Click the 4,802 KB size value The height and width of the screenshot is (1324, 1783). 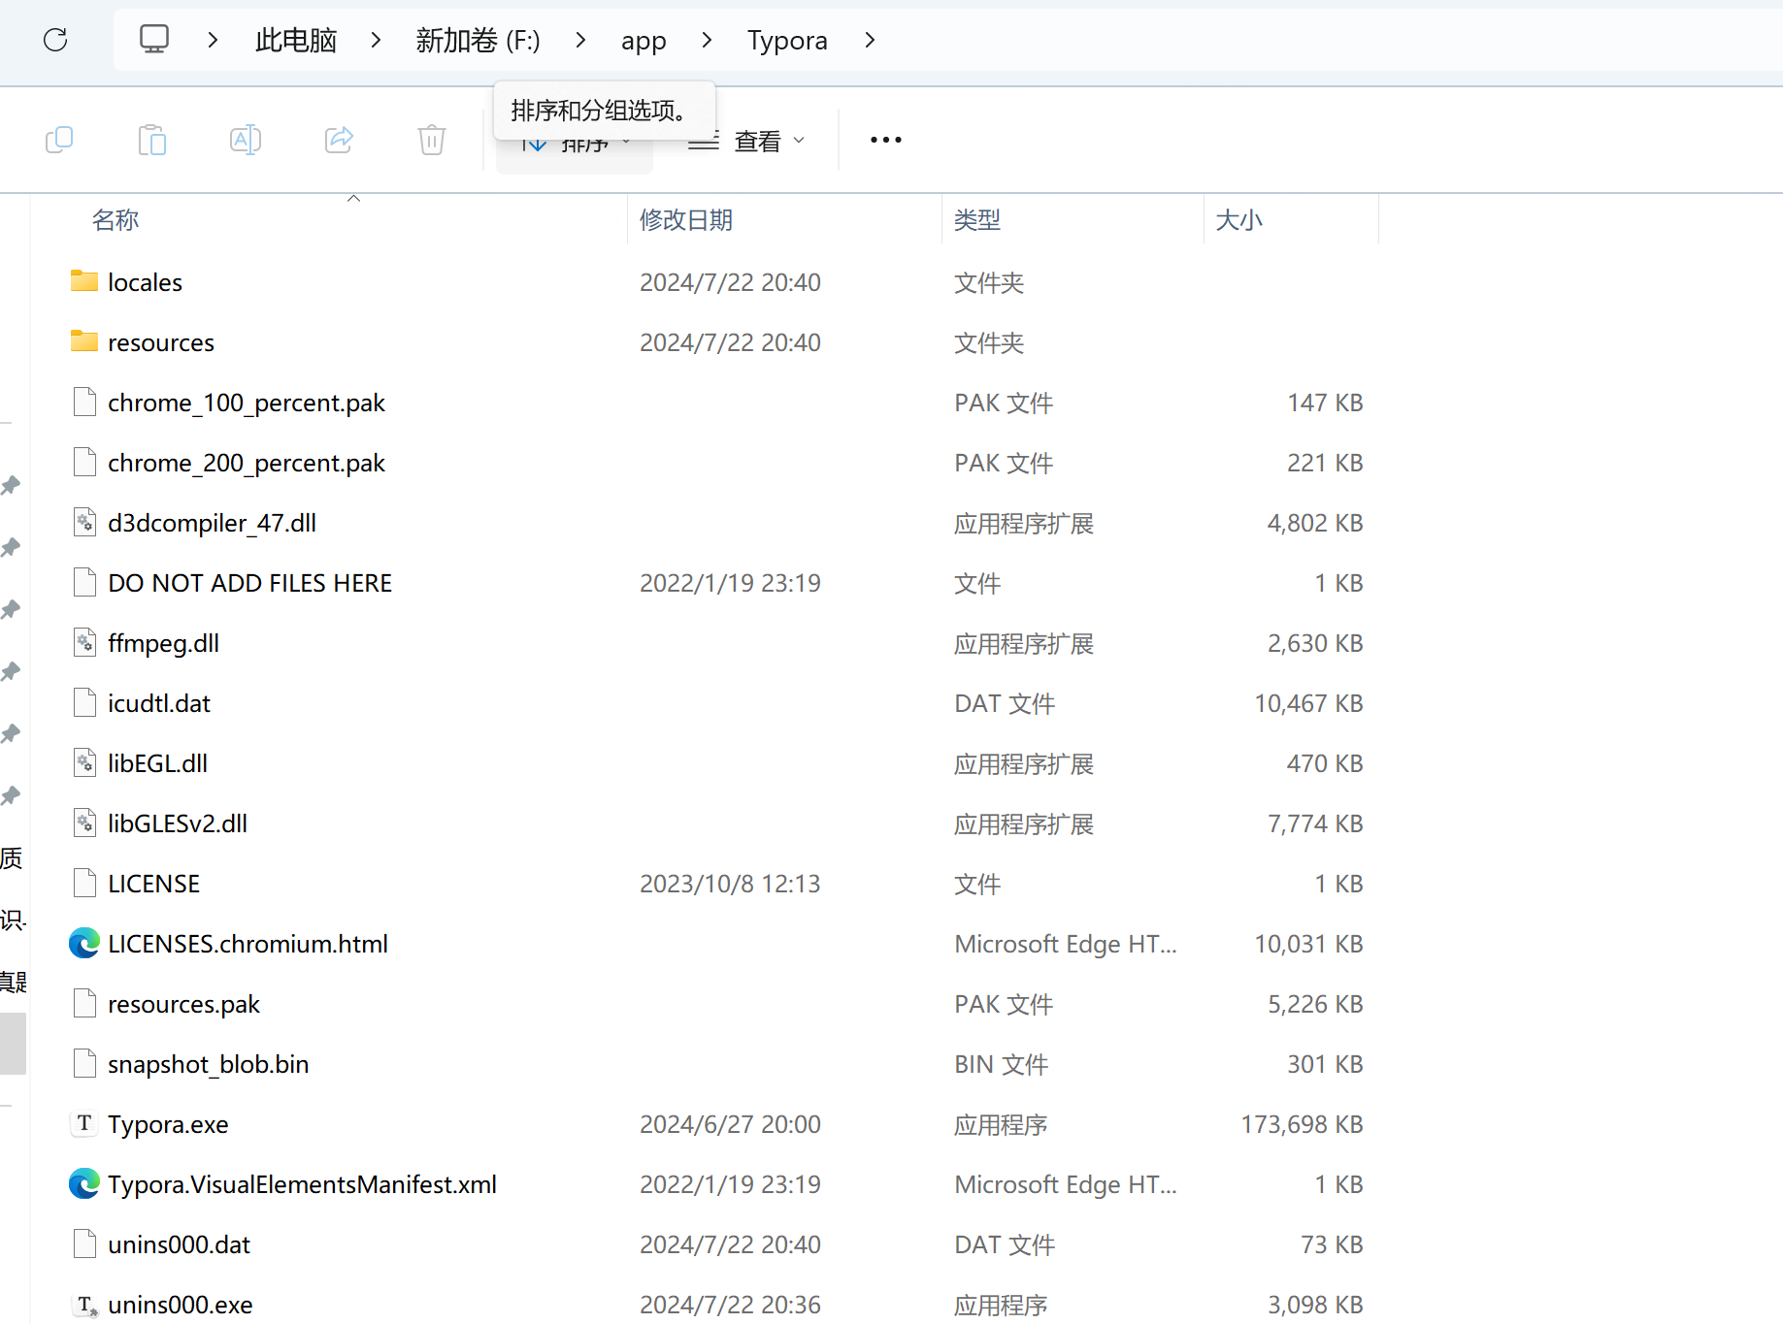[1315, 523]
